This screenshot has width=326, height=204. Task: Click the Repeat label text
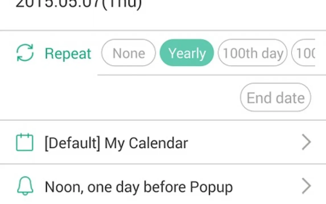(x=68, y=54)
